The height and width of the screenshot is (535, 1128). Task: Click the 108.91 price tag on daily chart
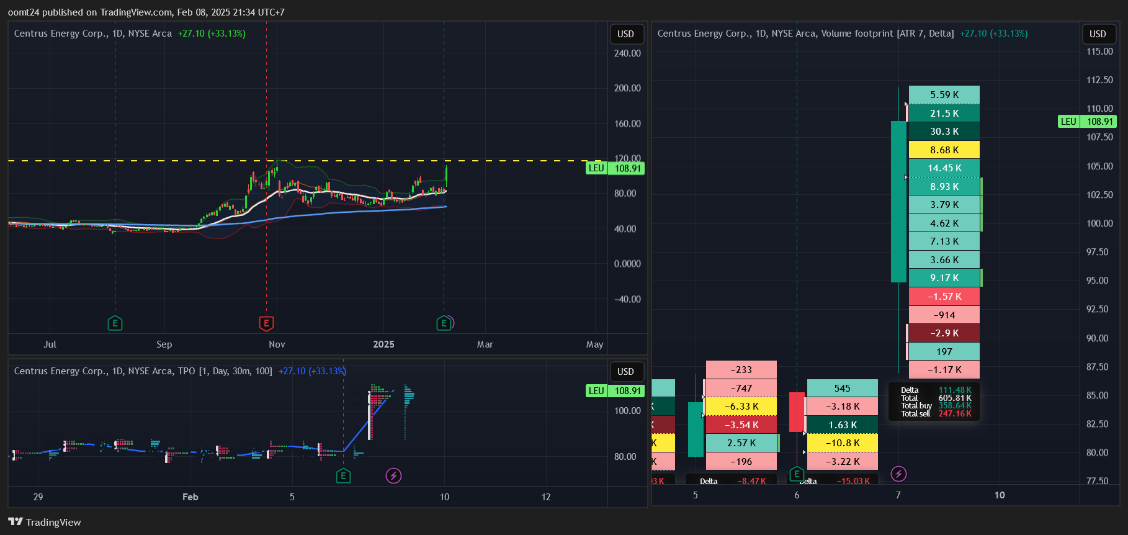pos(627,168)
